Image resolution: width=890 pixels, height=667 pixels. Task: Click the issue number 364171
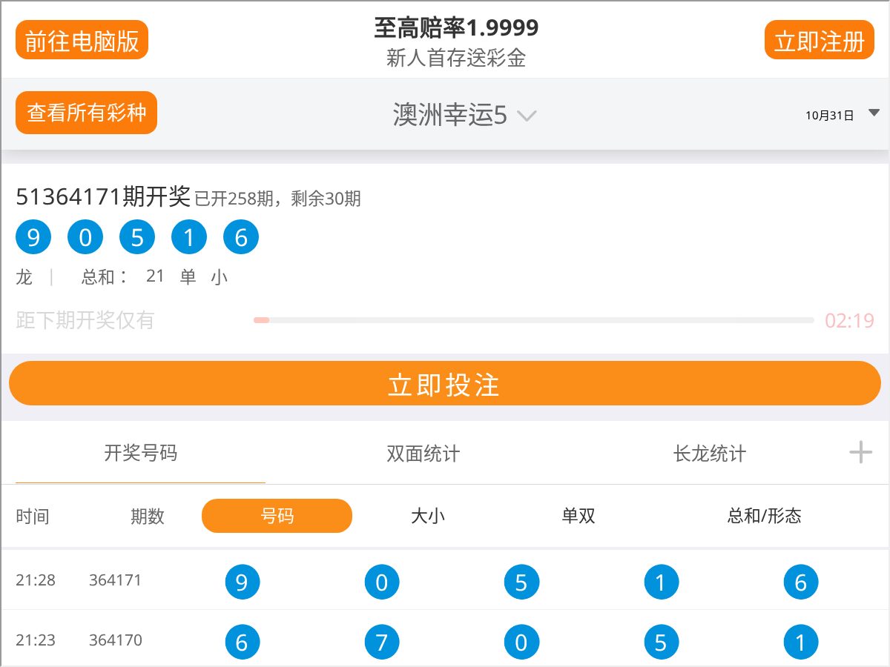click(115, 580)
